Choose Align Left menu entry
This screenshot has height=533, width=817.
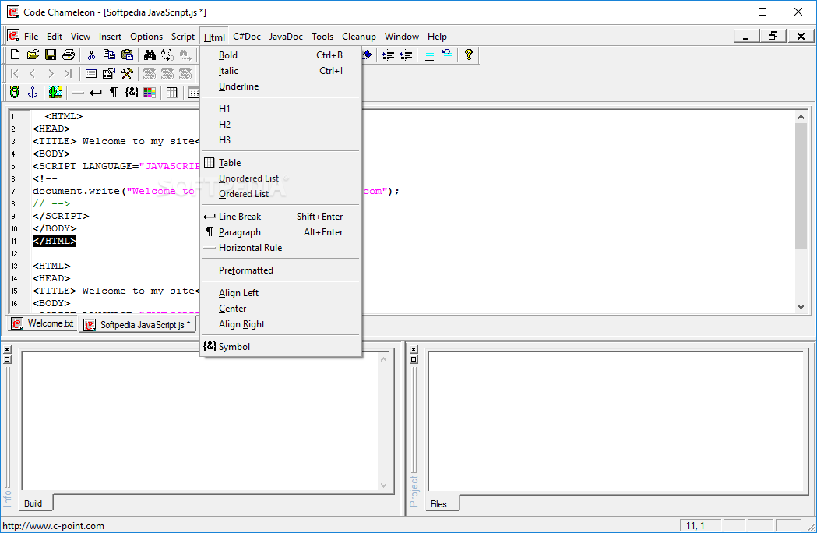click(281, 292)
